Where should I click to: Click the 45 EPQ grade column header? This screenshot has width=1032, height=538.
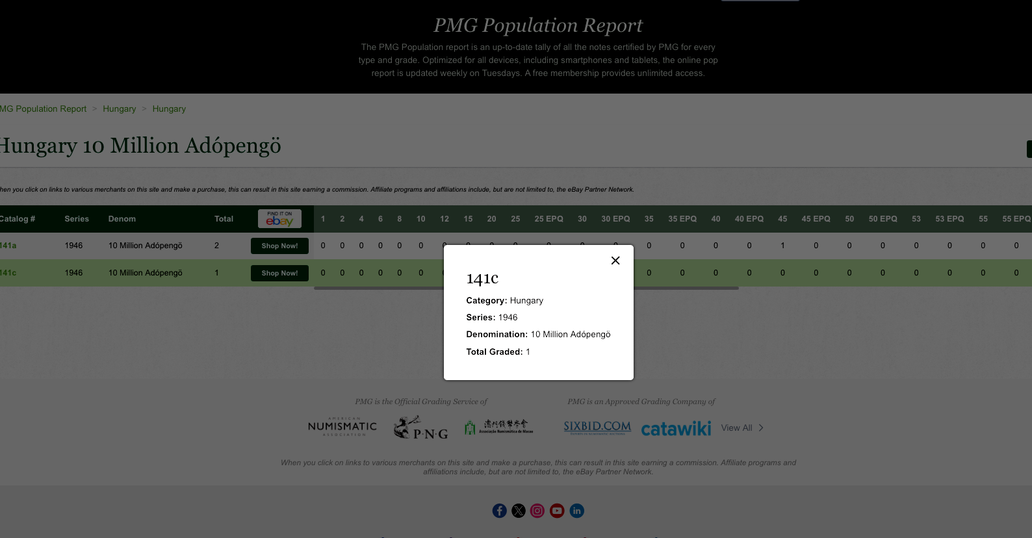[816, 219]
